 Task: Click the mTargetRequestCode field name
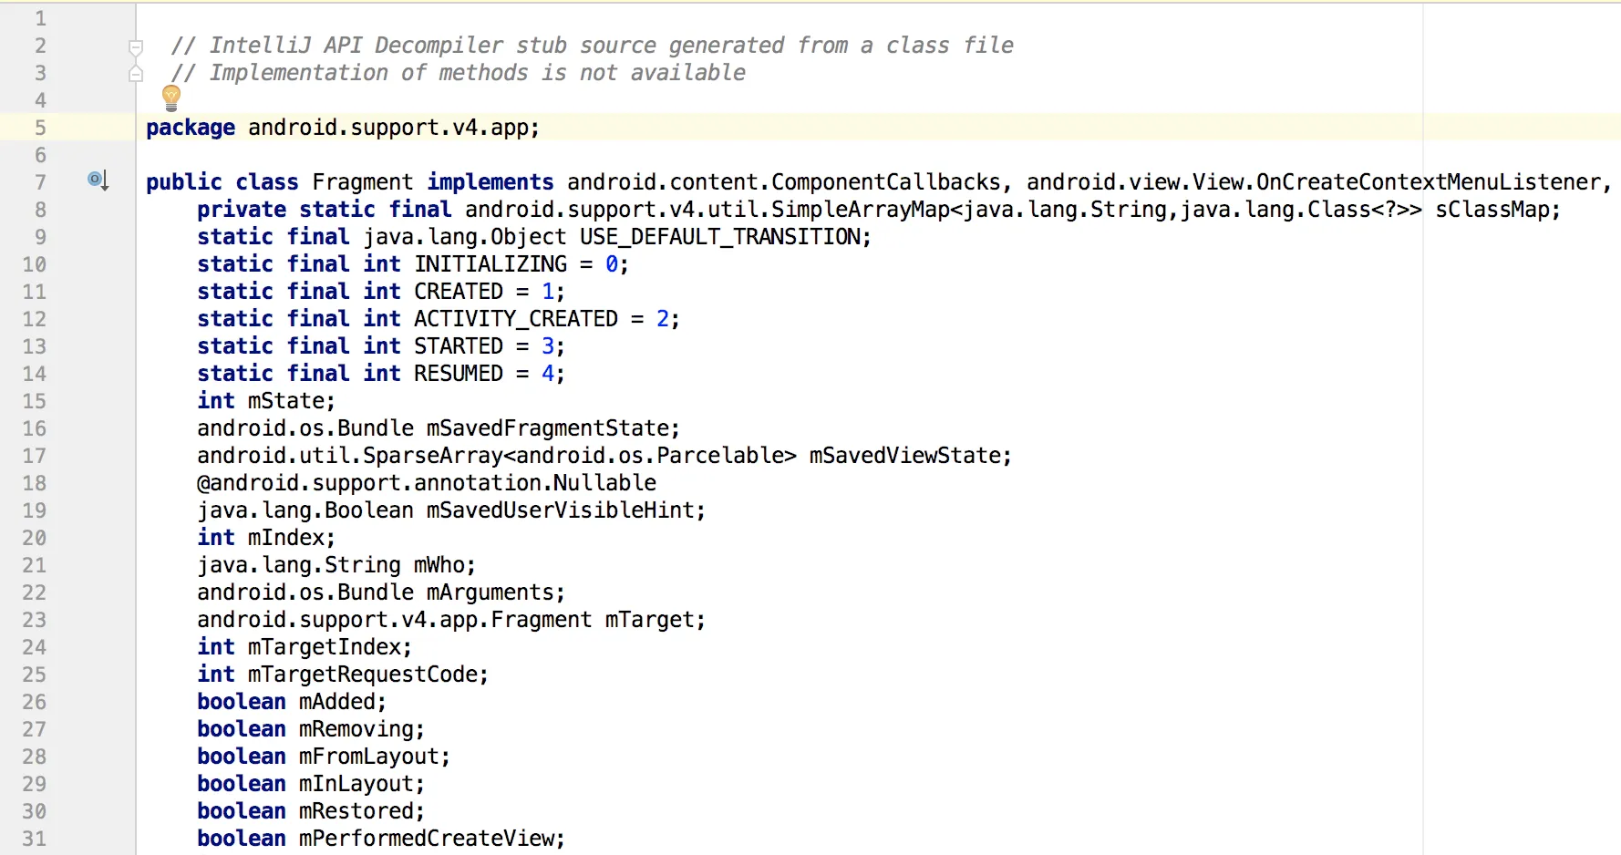coord(363,675)
